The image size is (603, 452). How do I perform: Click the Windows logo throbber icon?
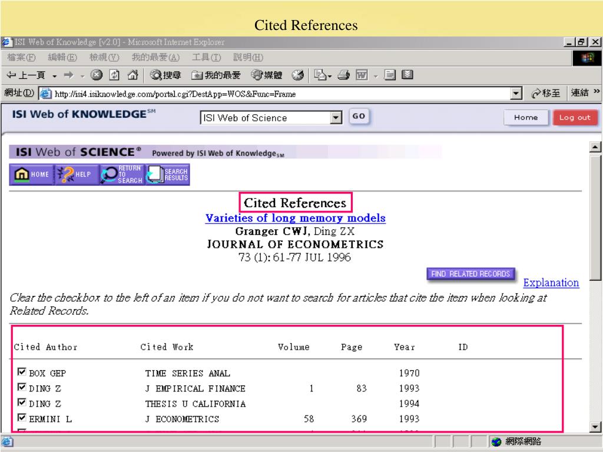[x=587, y=58]
